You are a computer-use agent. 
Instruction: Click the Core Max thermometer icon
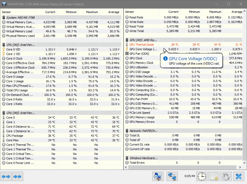point(4,140)
